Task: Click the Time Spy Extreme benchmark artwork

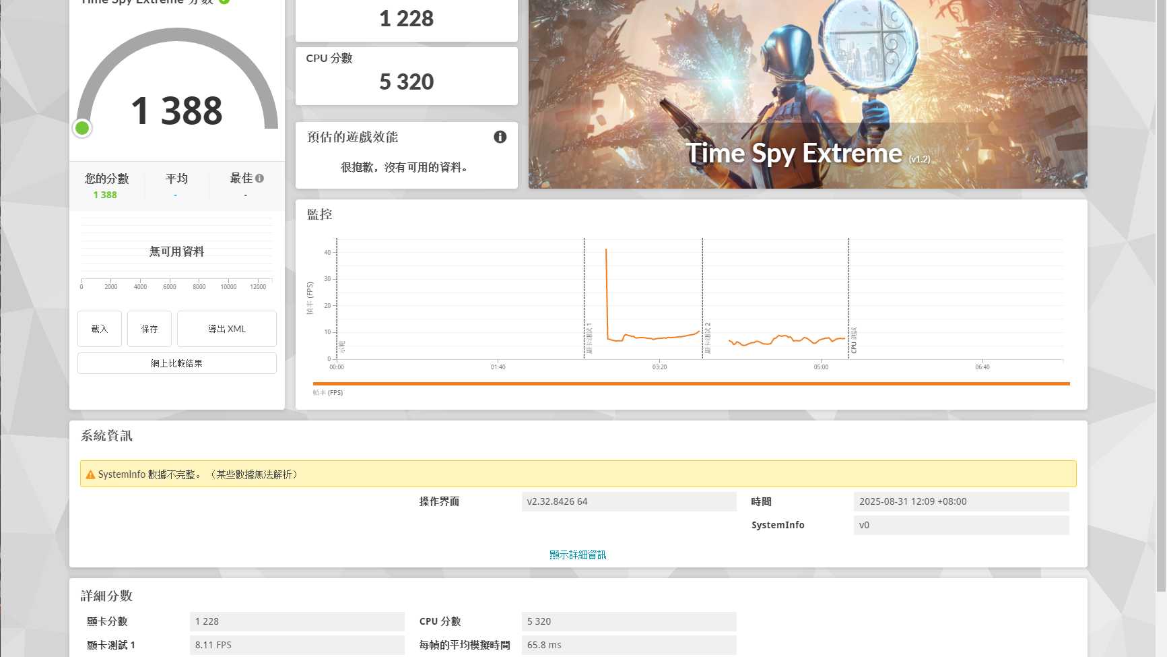Action: pyautogui.click(x=807, y=94)
